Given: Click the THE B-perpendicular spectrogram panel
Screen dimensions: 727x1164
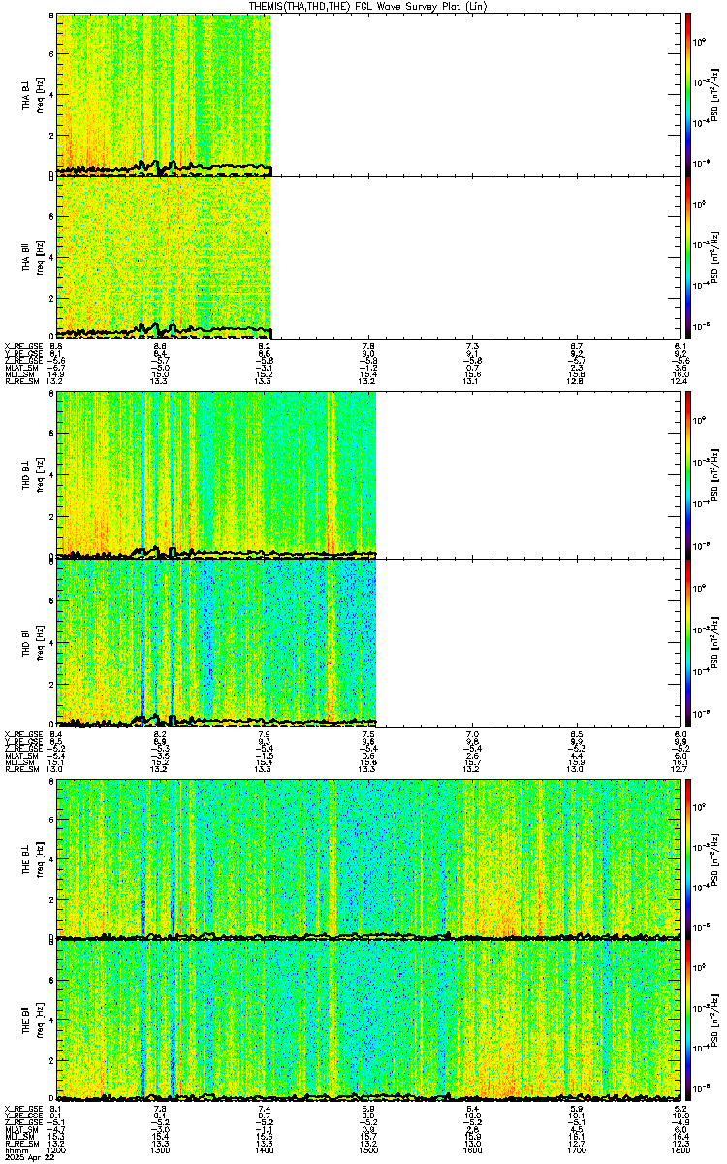Looking at the screenshot, I should (367, 858).
